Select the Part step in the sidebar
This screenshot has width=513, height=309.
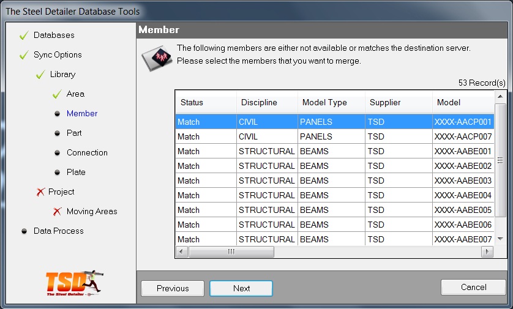click(74, 133)
